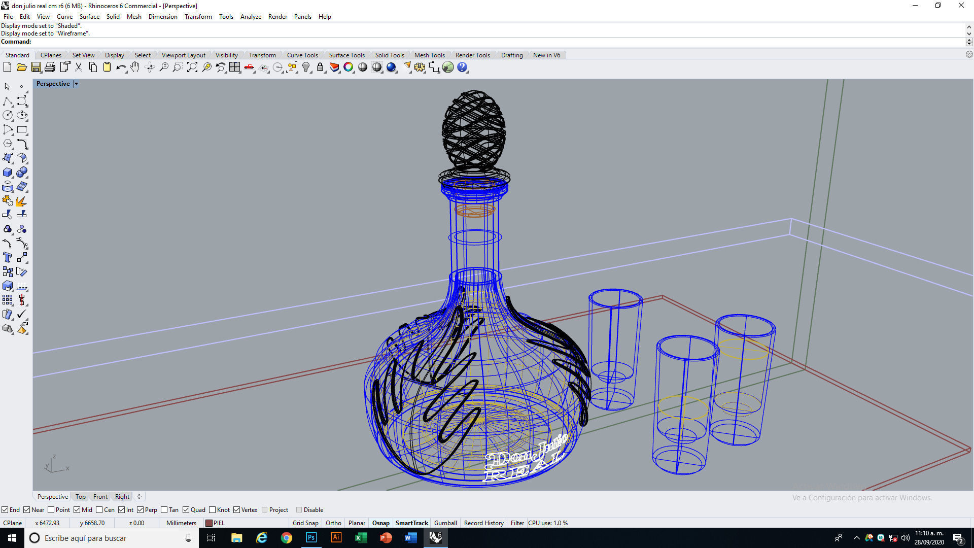Open Layers panel via stacked layers icon

coord(334,67)
